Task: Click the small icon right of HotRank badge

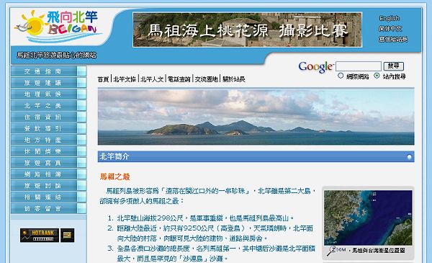Action: [67, 235]
